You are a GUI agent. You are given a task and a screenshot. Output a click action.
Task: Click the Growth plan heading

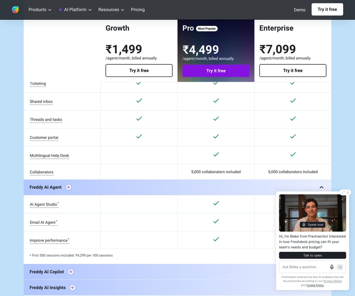pyautogui.click(x=117, y=28)
